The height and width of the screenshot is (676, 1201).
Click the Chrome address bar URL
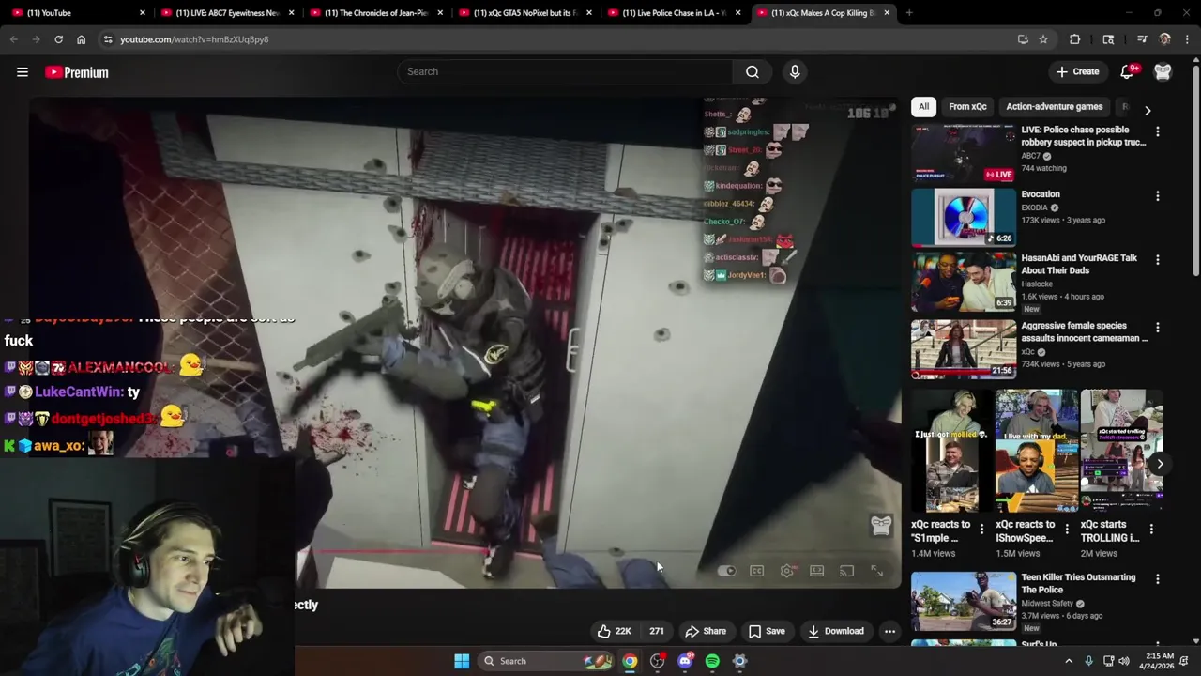194,39
